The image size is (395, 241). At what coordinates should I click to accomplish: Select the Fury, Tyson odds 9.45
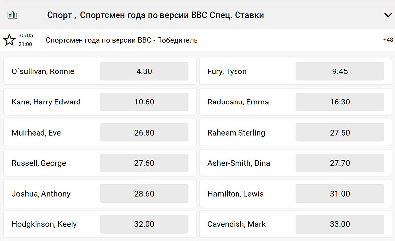pyautogui.click(x=340, y=71)
